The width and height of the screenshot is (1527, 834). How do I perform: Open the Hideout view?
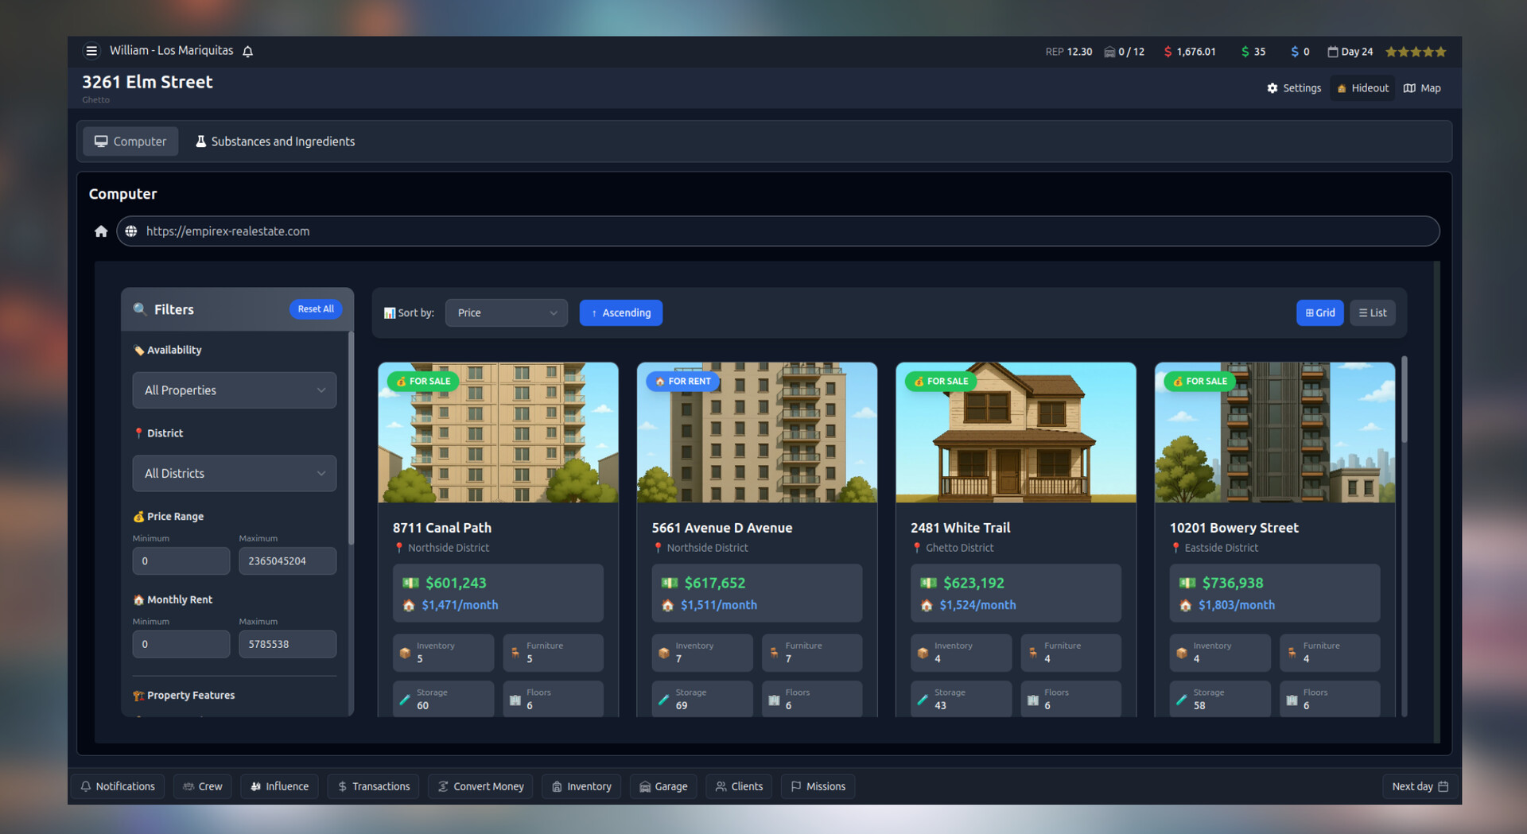coord(1362,87)
